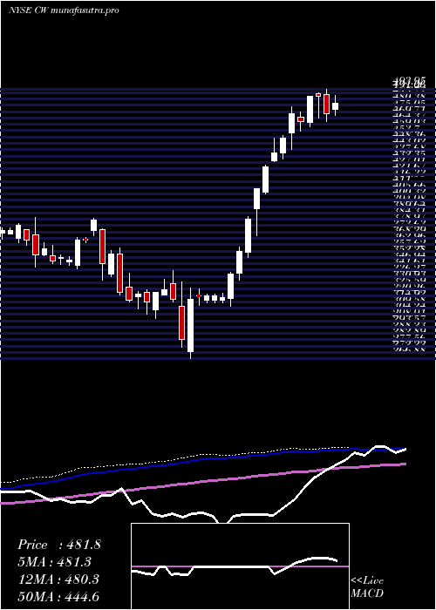Click the dotted white moving average line
This screenshot has height=610, width=436.
(x=175, y=460)
